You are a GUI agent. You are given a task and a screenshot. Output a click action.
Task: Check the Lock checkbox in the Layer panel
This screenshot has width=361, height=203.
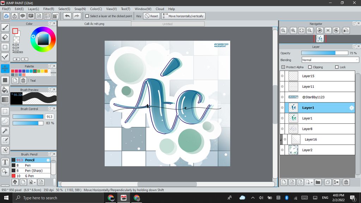[337, 67]
